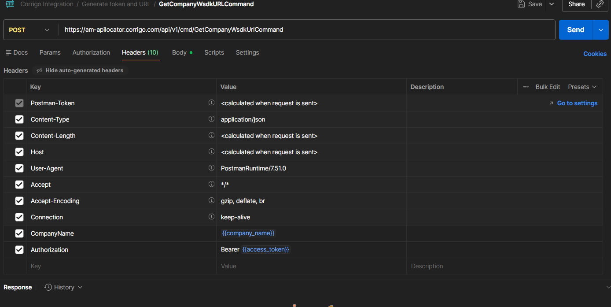Open the three-dots header options menu
Viewport: 611px width, 307px height.
pos(526,87)
